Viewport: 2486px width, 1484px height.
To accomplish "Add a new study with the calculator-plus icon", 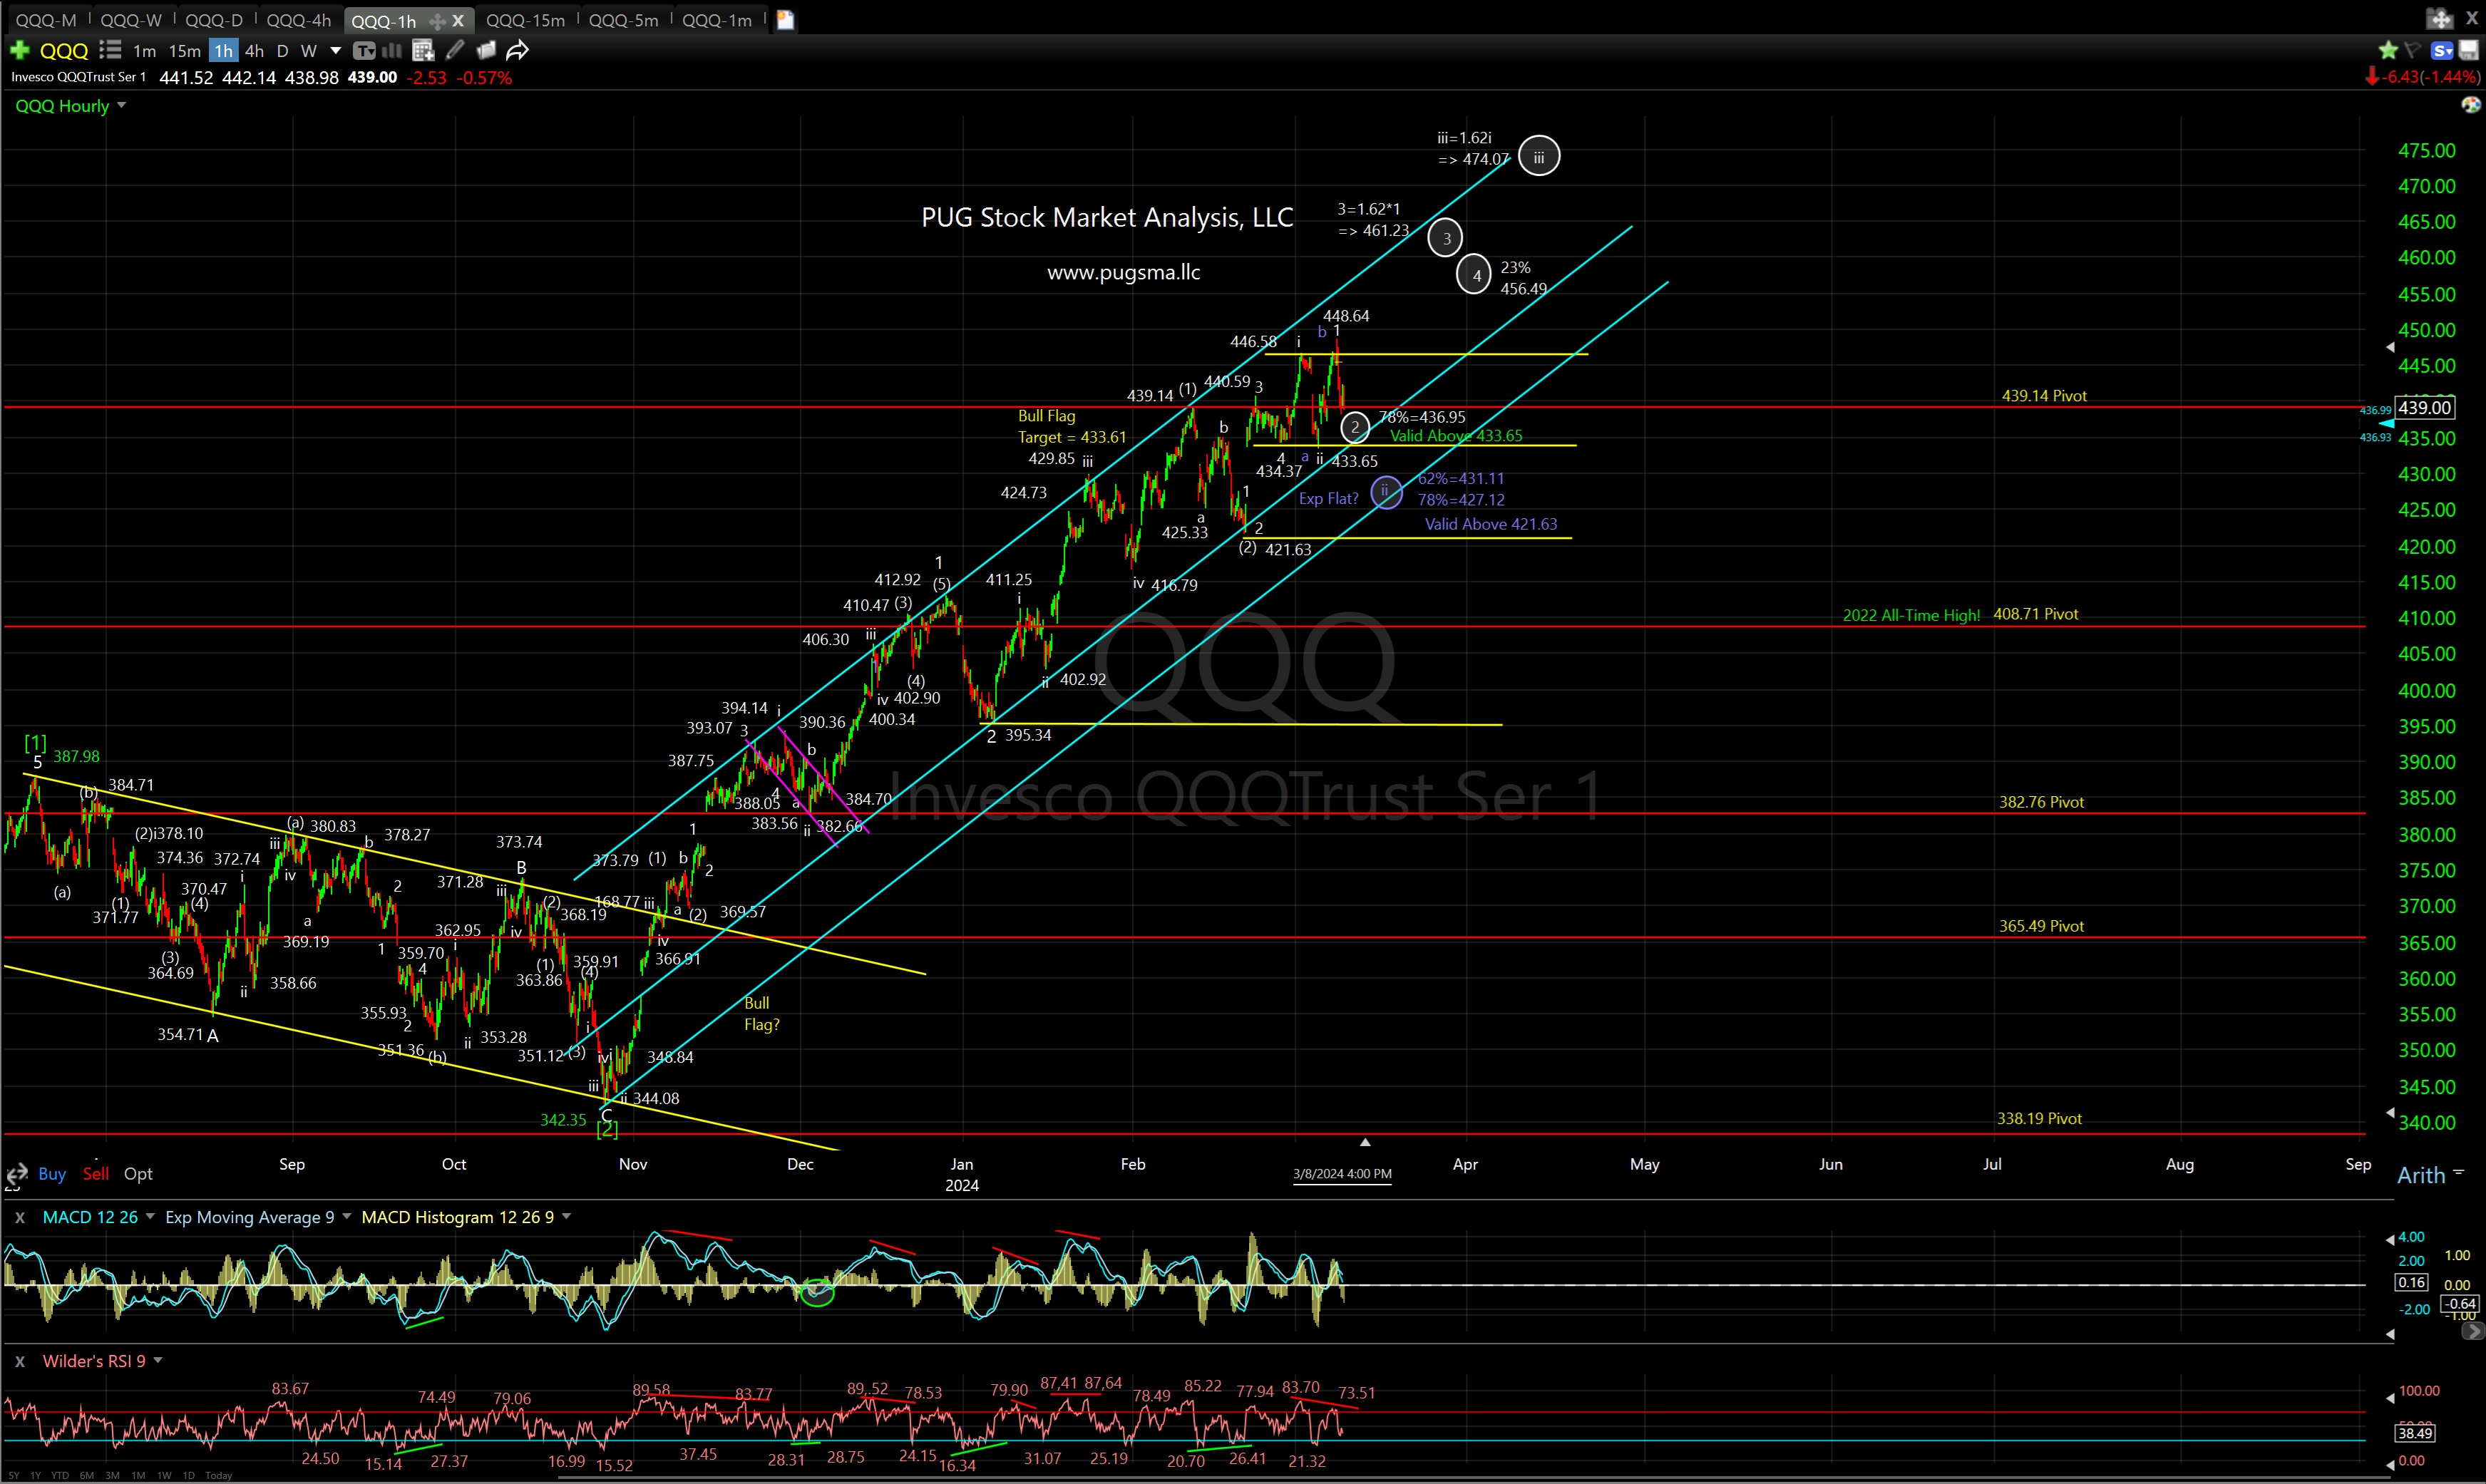I will click(422, 50).
